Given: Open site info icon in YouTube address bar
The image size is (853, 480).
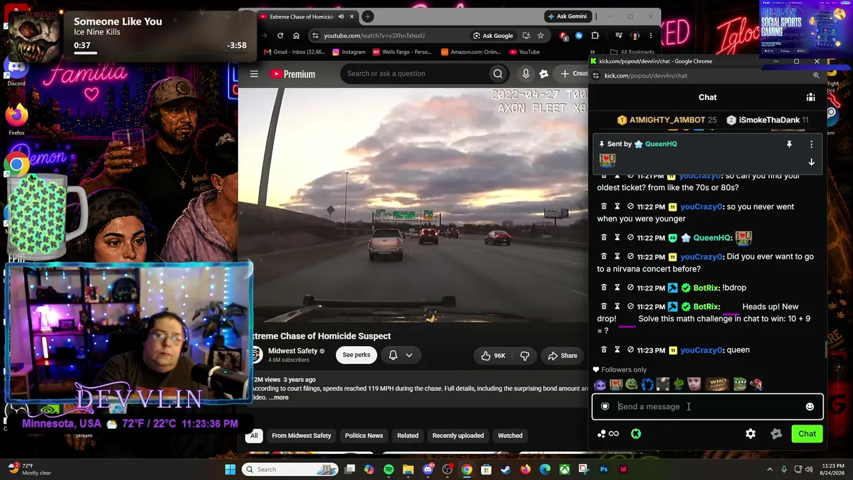Looking at the screenshot, I should pos(315,35).
